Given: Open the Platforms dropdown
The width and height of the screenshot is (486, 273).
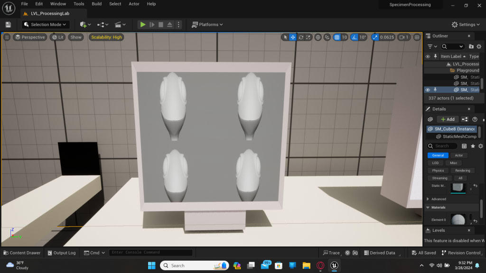Looking at the screenshot, I should (207, 25).
